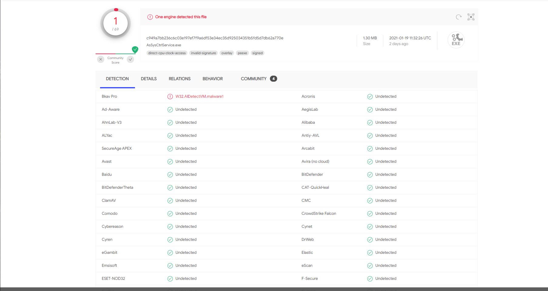Click the reanalyze file refresh icon
Image resolution: width=548 pixels, height=291 pixels.
click(459, 17)
